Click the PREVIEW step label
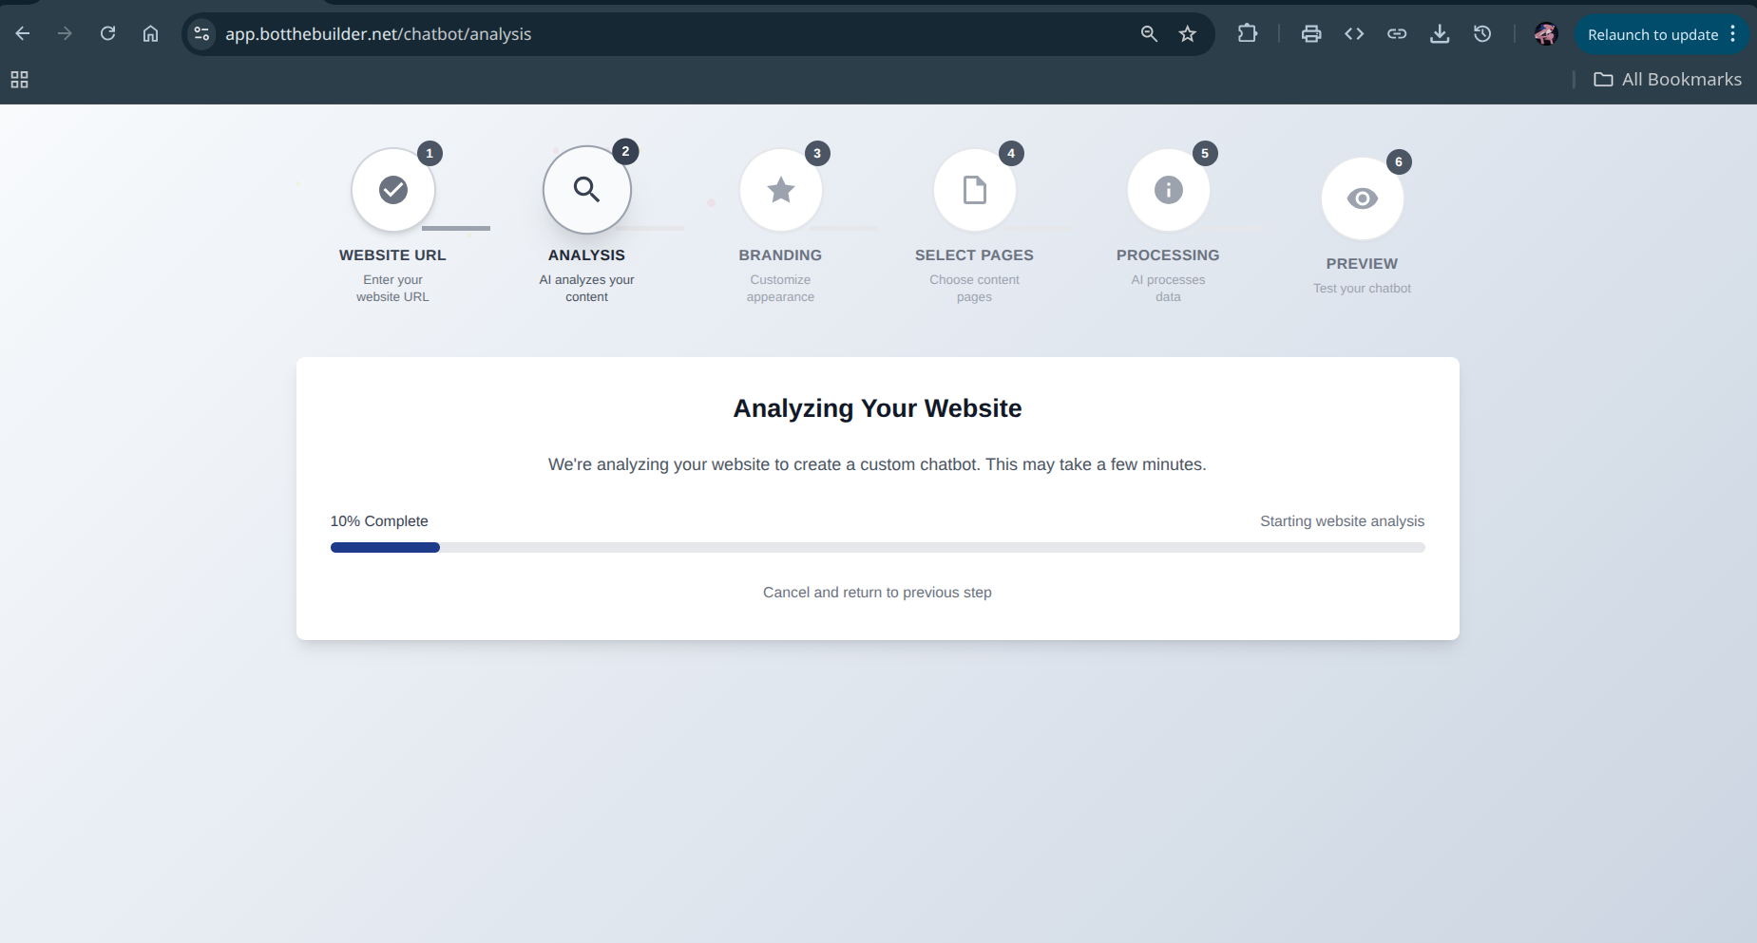 point(1362,264)
